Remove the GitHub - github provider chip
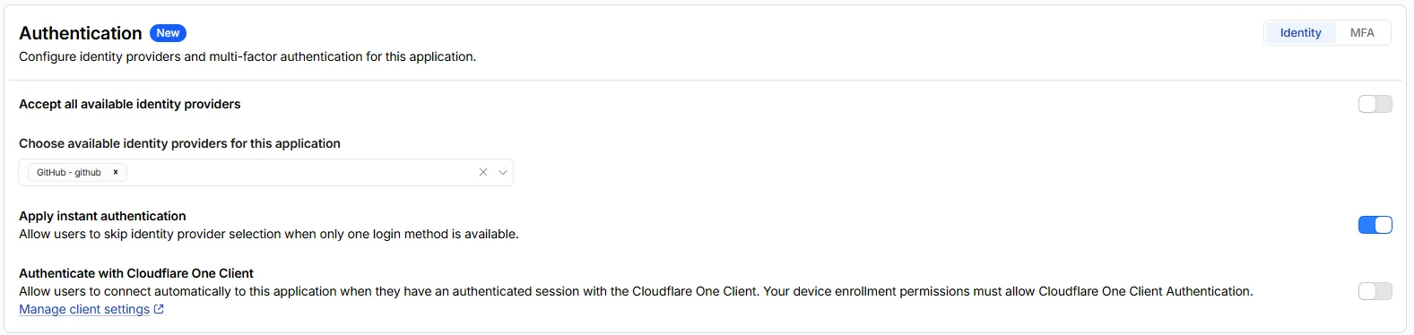1414x335 pixels. pos(116,172)
